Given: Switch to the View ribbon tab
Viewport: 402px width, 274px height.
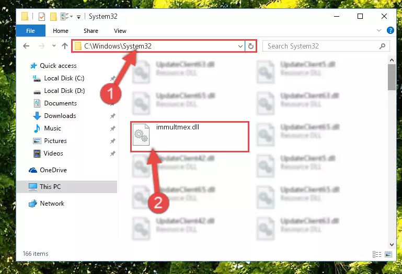Looking at the screenshot, I should [x=120, y=31].
